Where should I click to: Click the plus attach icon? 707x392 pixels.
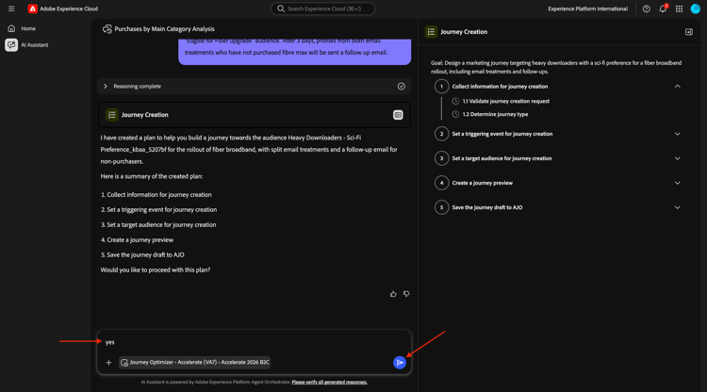(108, 362)
